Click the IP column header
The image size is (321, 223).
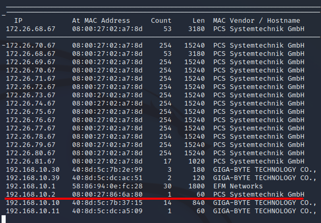pos(19,21)
